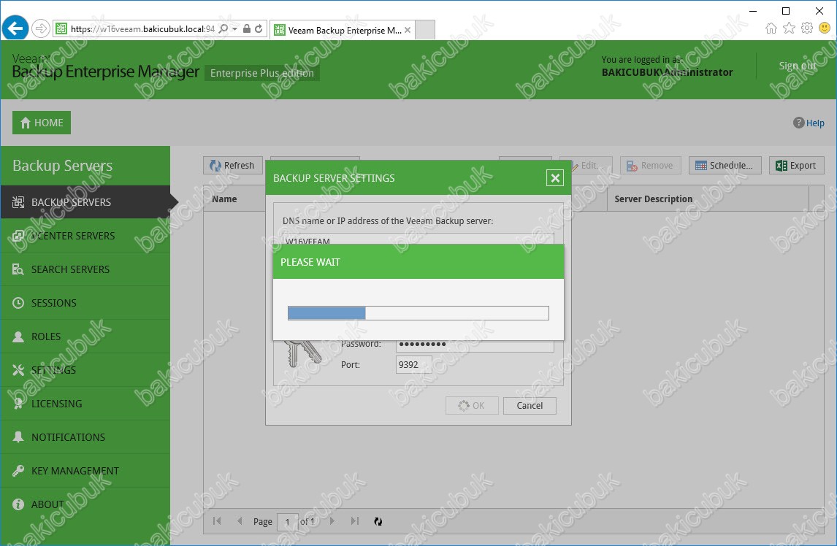Screen dimensions: 837x546
Task: Click the page number input box
Action: [x=287, y=521]
